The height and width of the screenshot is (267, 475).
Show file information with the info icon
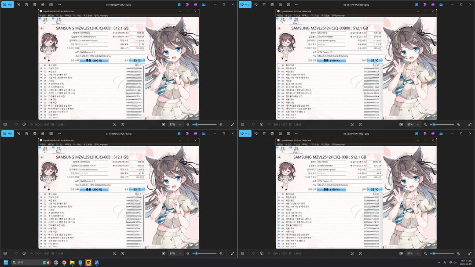pos(24,124)
